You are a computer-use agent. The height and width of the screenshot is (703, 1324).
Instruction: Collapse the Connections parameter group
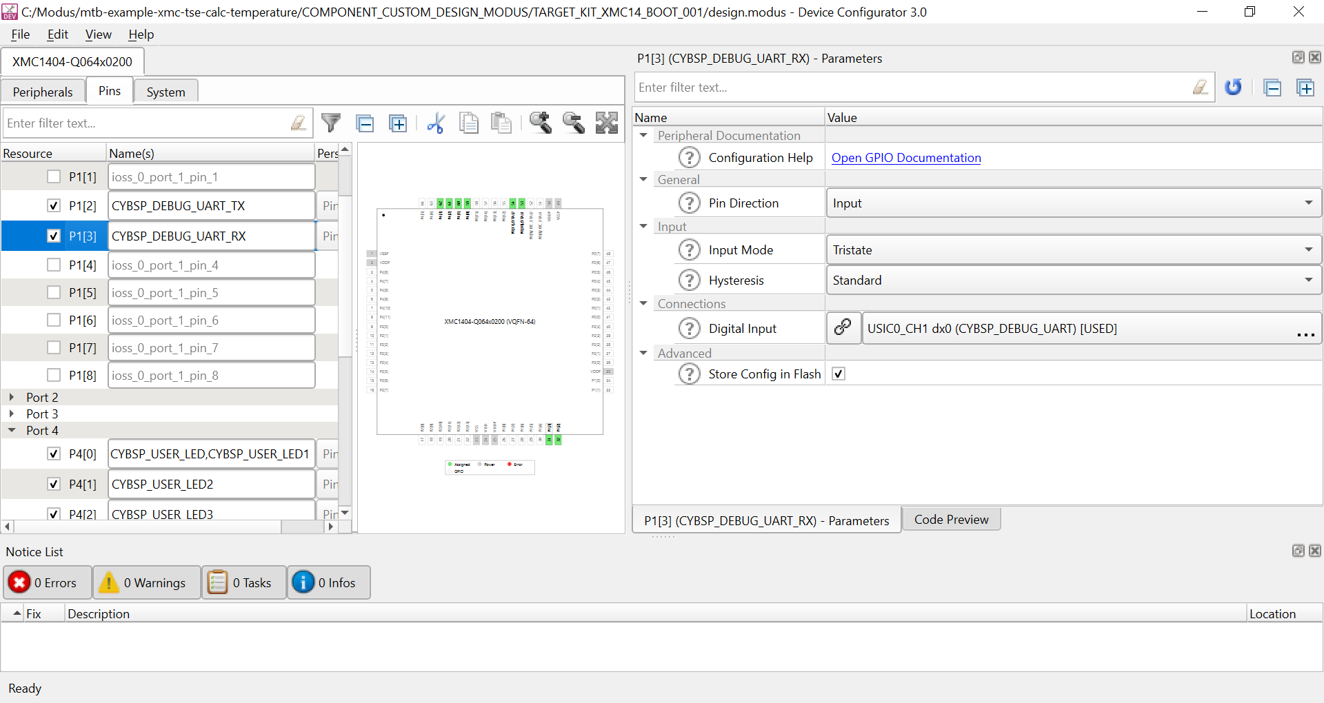click(643, 304)
